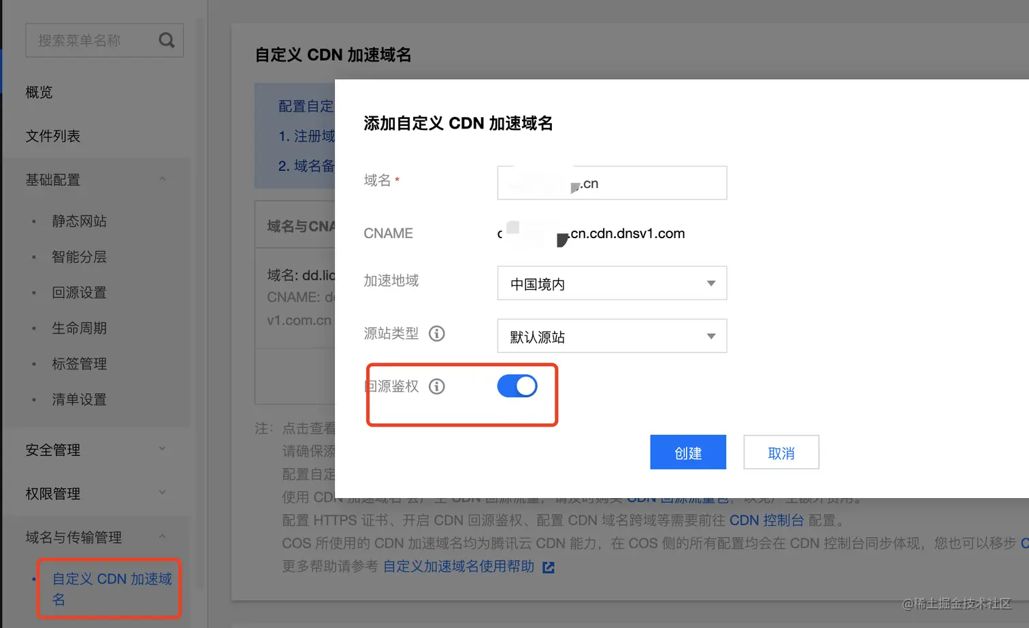Expand the 安全管理 menu section
The image size is (1029, 628).
(x=163, y=449)
